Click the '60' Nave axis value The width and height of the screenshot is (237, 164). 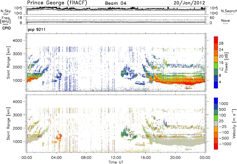point(212,18)
